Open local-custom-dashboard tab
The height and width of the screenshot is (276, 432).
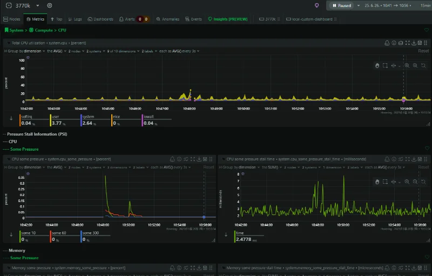click(312, 19)
